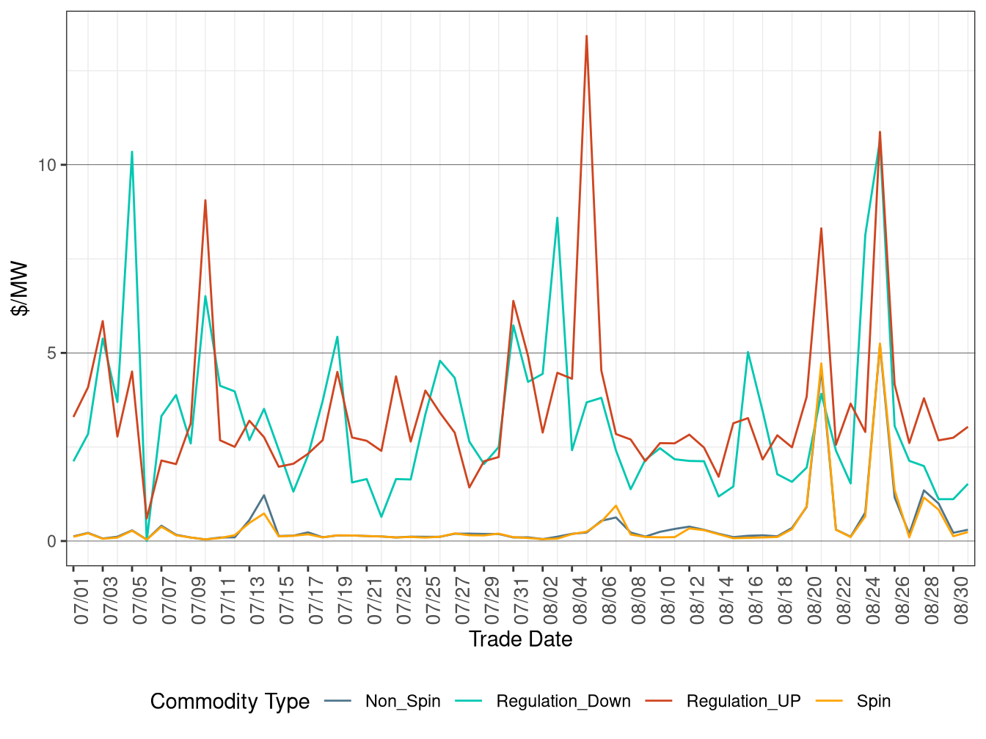Screen dimensions: 986x739
Task: Expand the Trade Date axis options
Action: point(521,639)
